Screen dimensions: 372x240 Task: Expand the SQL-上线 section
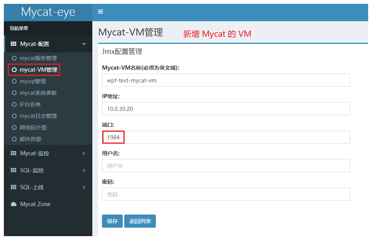pyautogui.click(x=46, y=187)
